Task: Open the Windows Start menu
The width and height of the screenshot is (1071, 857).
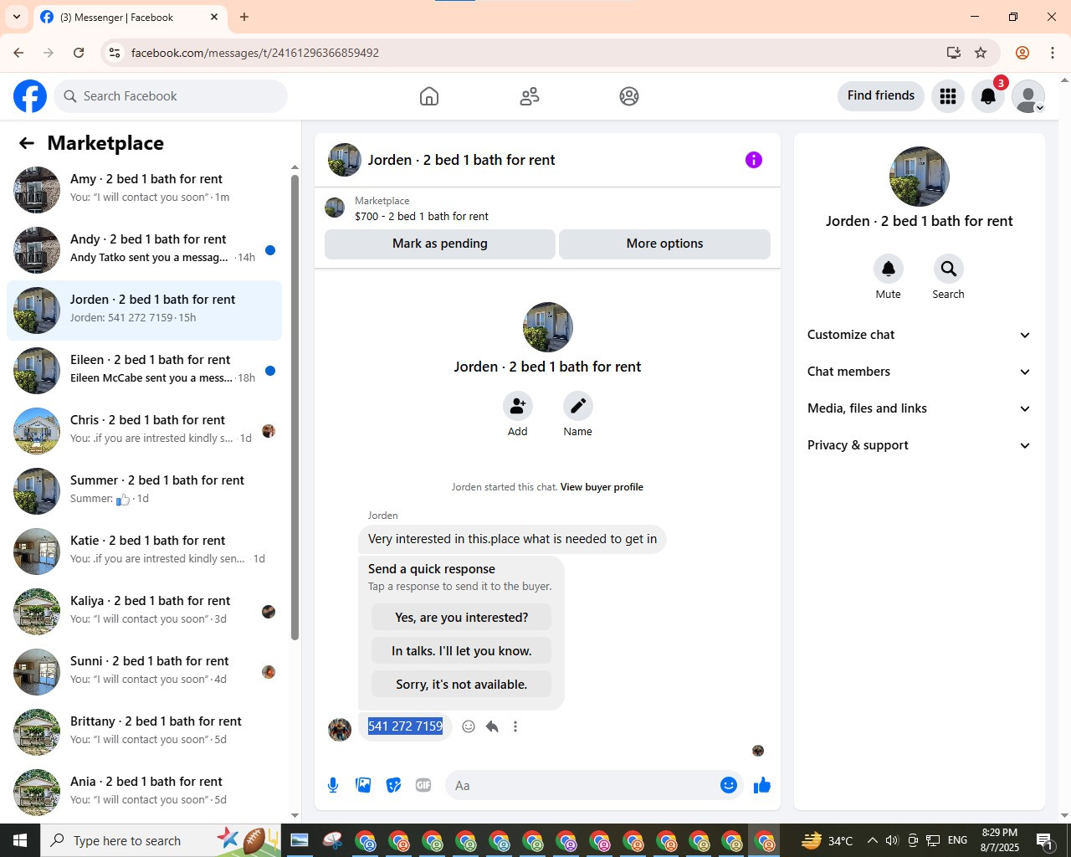Action: (20, 840)
